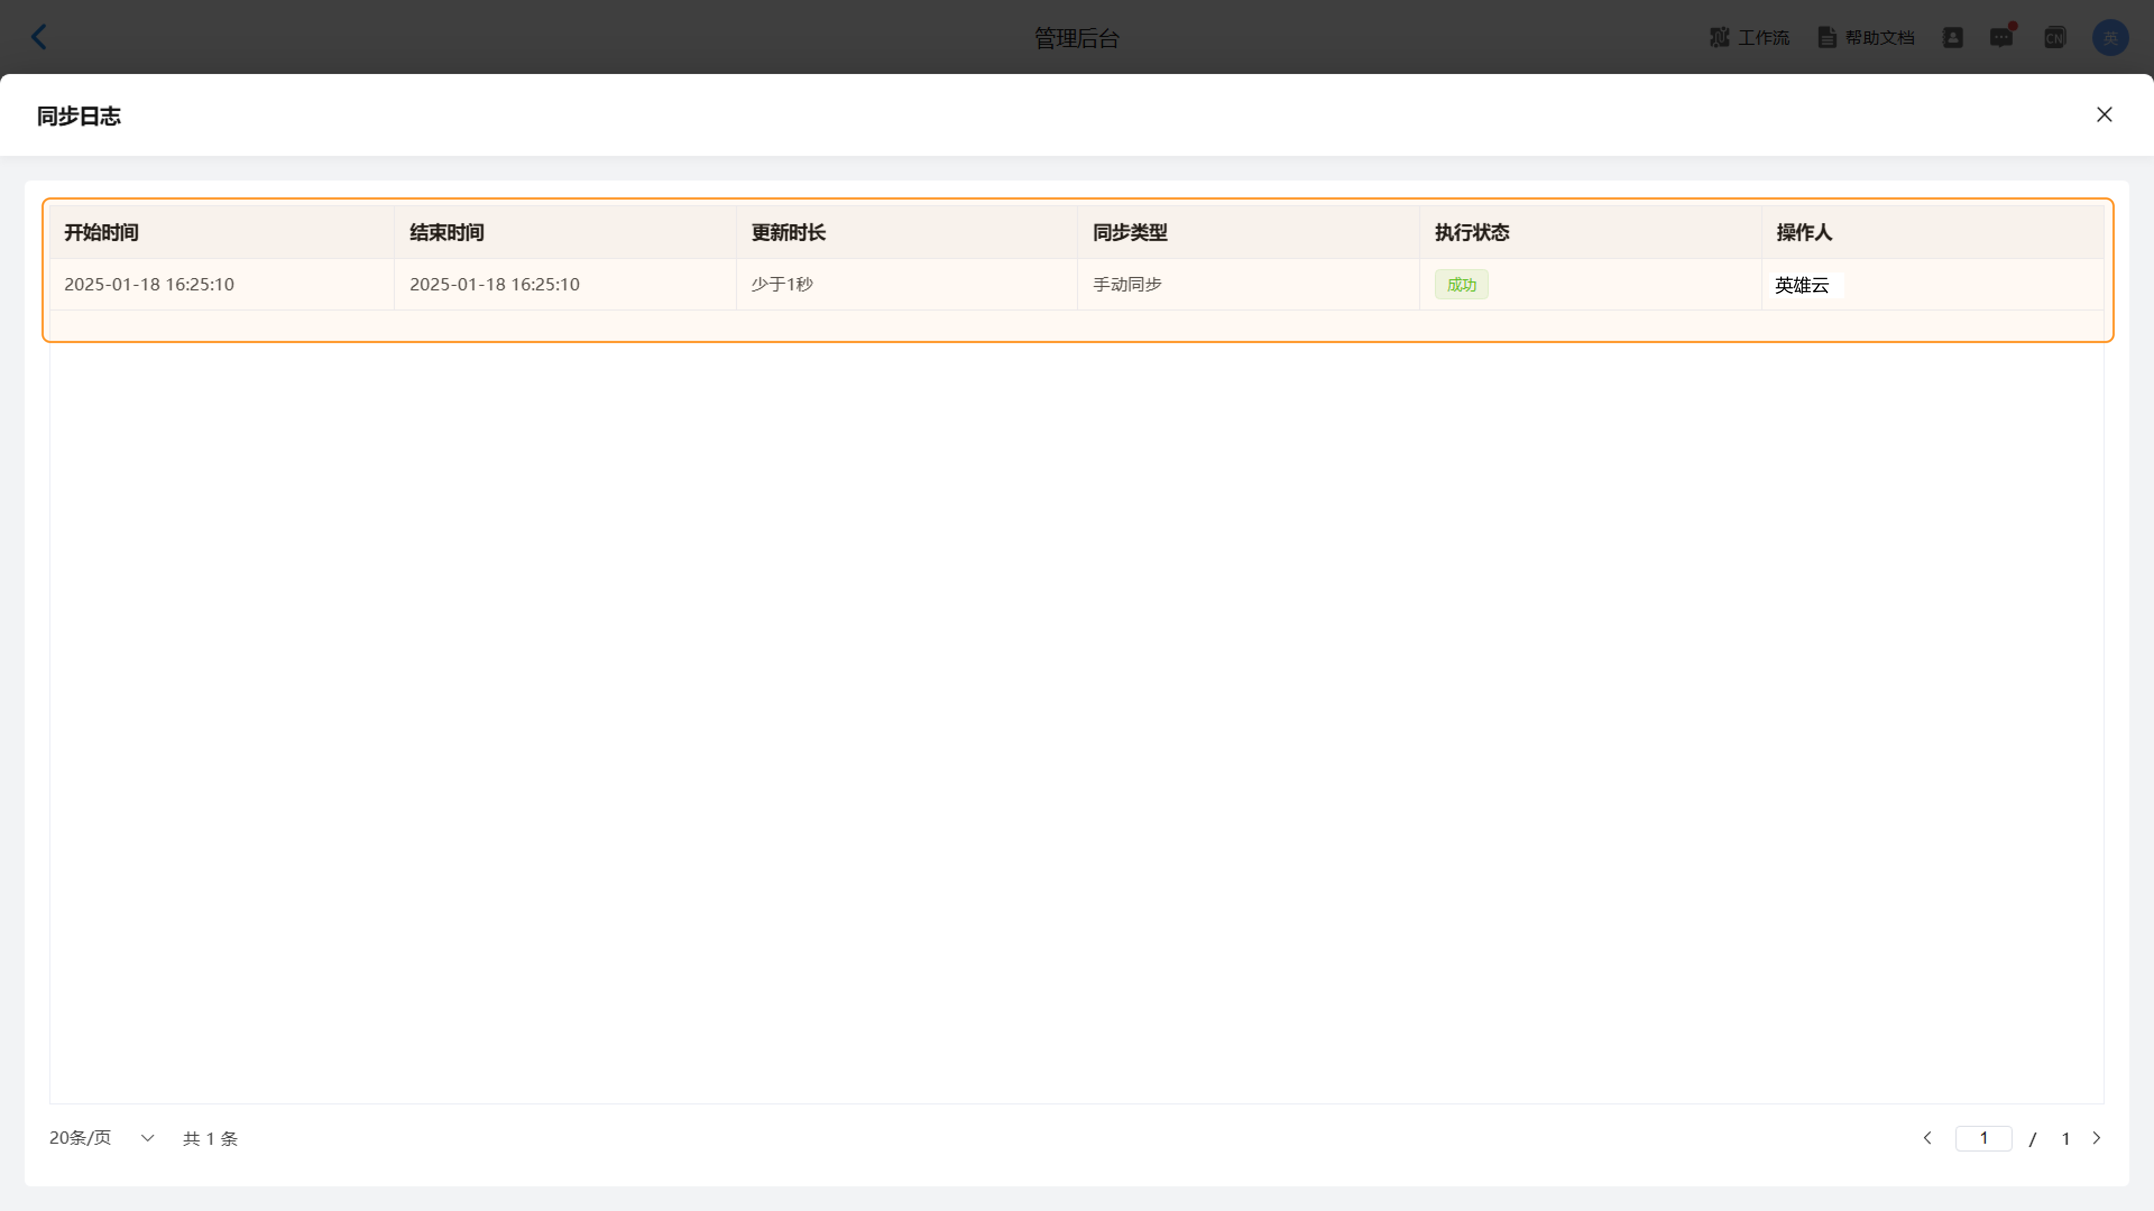Open the user avatar menu
The width and height of the screenshot is (2154, 1211).
2110,38
